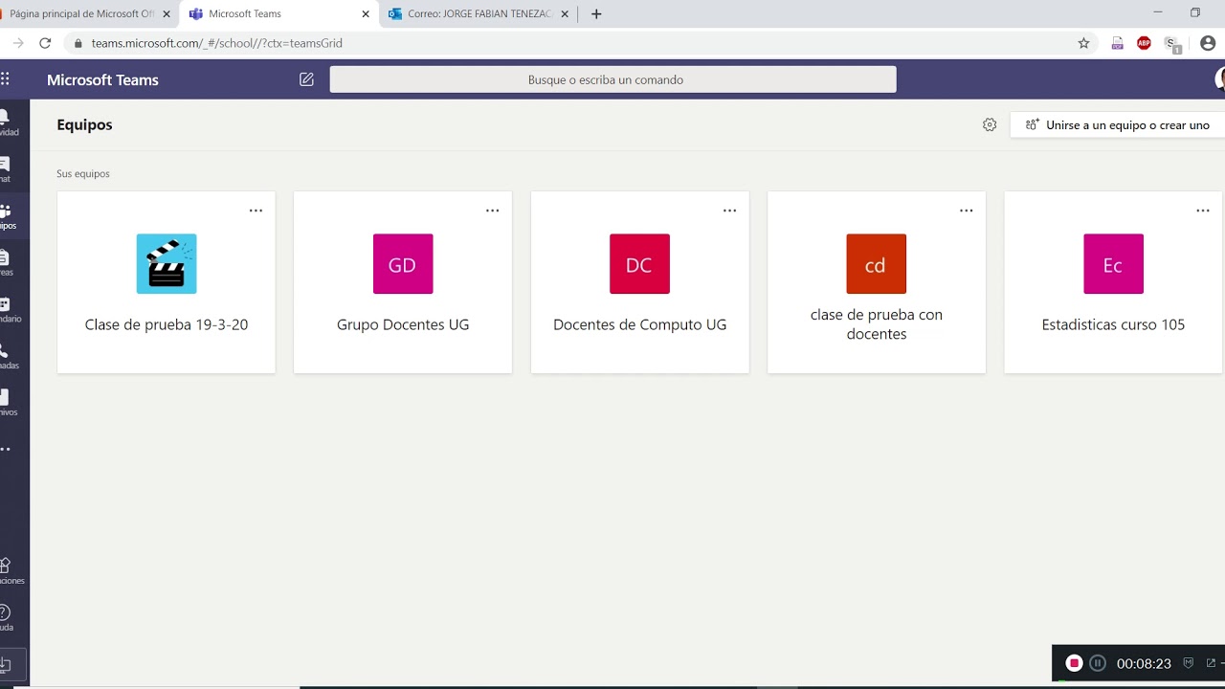Focus the Busque o escriba un comando box
The width and height of the screenshot is (1225, 689).
click(612, 79)
